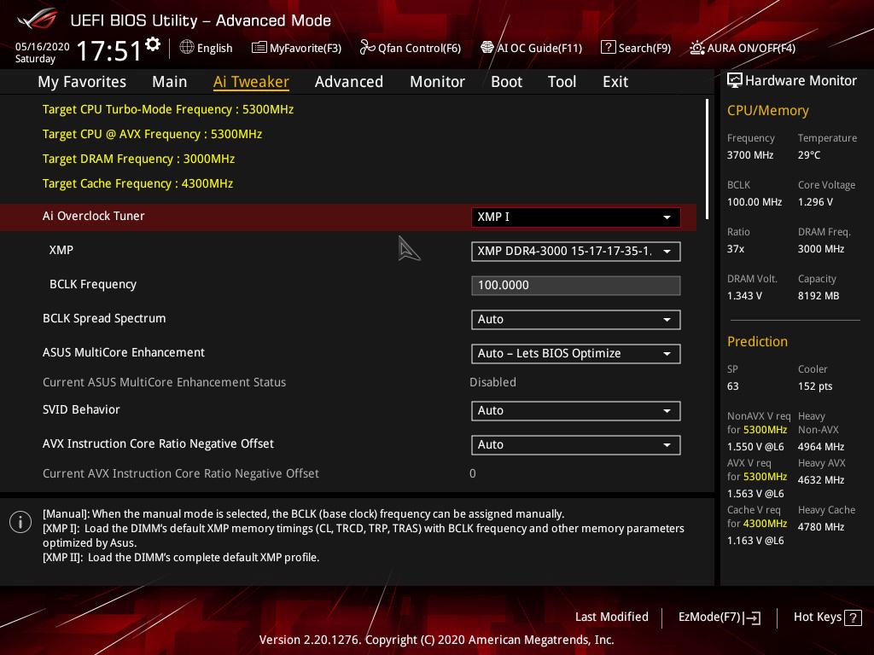Click the info icon near Manual description

(x=20, y=522)
